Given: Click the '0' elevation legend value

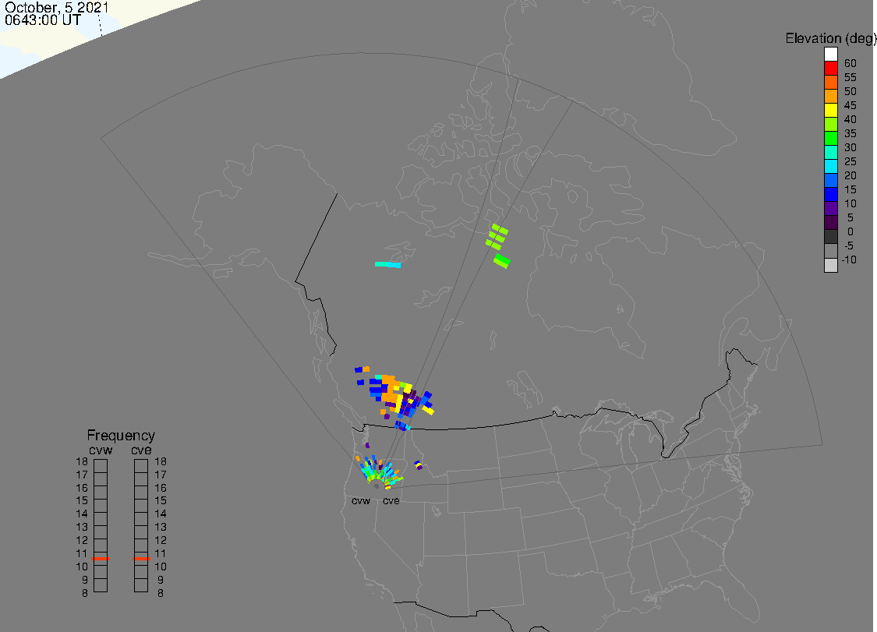Looking at the screenshot, I should 850,231.
